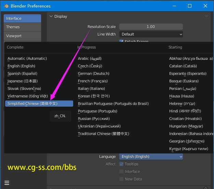Image resolution: width=214 pixels, height=189 pixels.
Task: Pick Korean from In Progress languages
Action: point(93,96)
